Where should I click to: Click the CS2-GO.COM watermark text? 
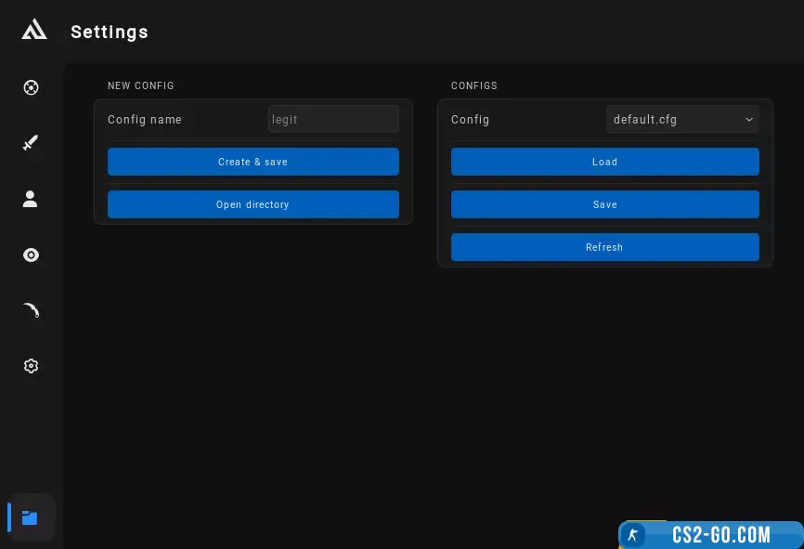click(x=721, y=535)
